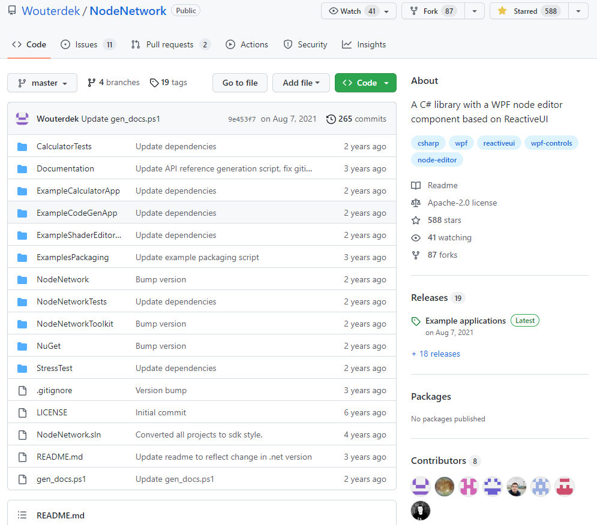Viewport: 597px width, 525px height.
Task: Open the Pull requests tab
Action: [x=170, y=44]
